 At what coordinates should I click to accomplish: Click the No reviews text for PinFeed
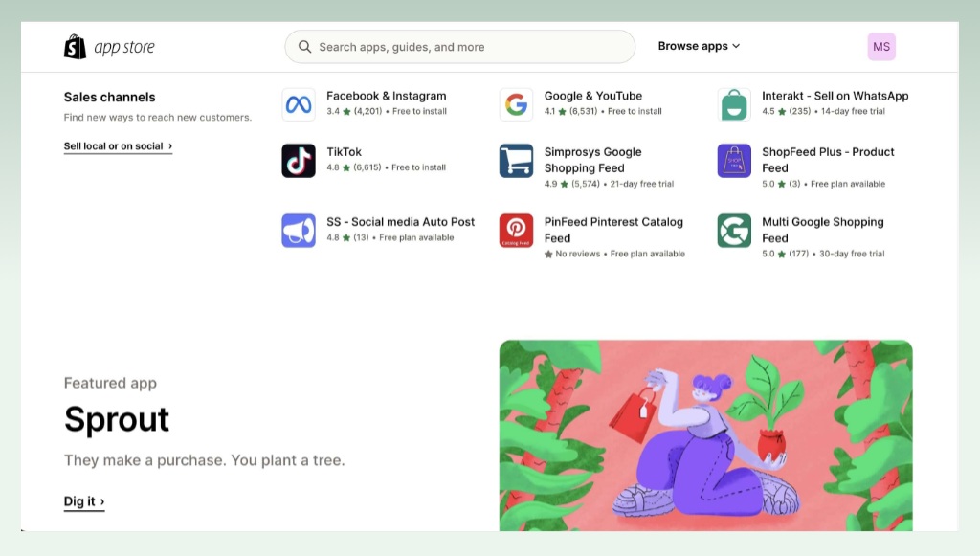tap(577, 254)
